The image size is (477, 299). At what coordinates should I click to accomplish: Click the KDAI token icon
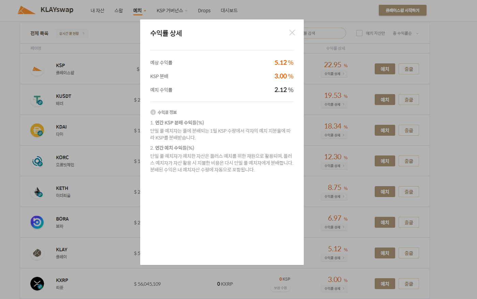(x=37, y=130)
